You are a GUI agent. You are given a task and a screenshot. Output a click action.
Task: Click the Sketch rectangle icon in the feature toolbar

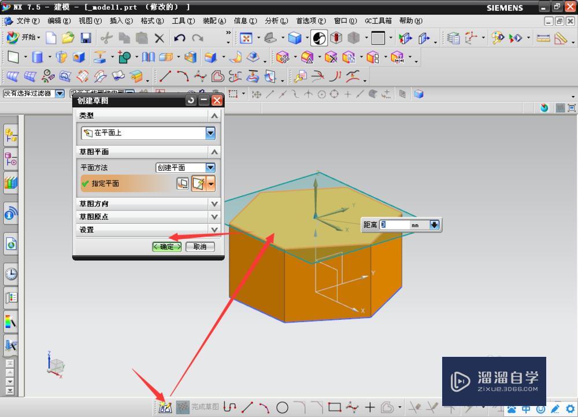[13, 57]
